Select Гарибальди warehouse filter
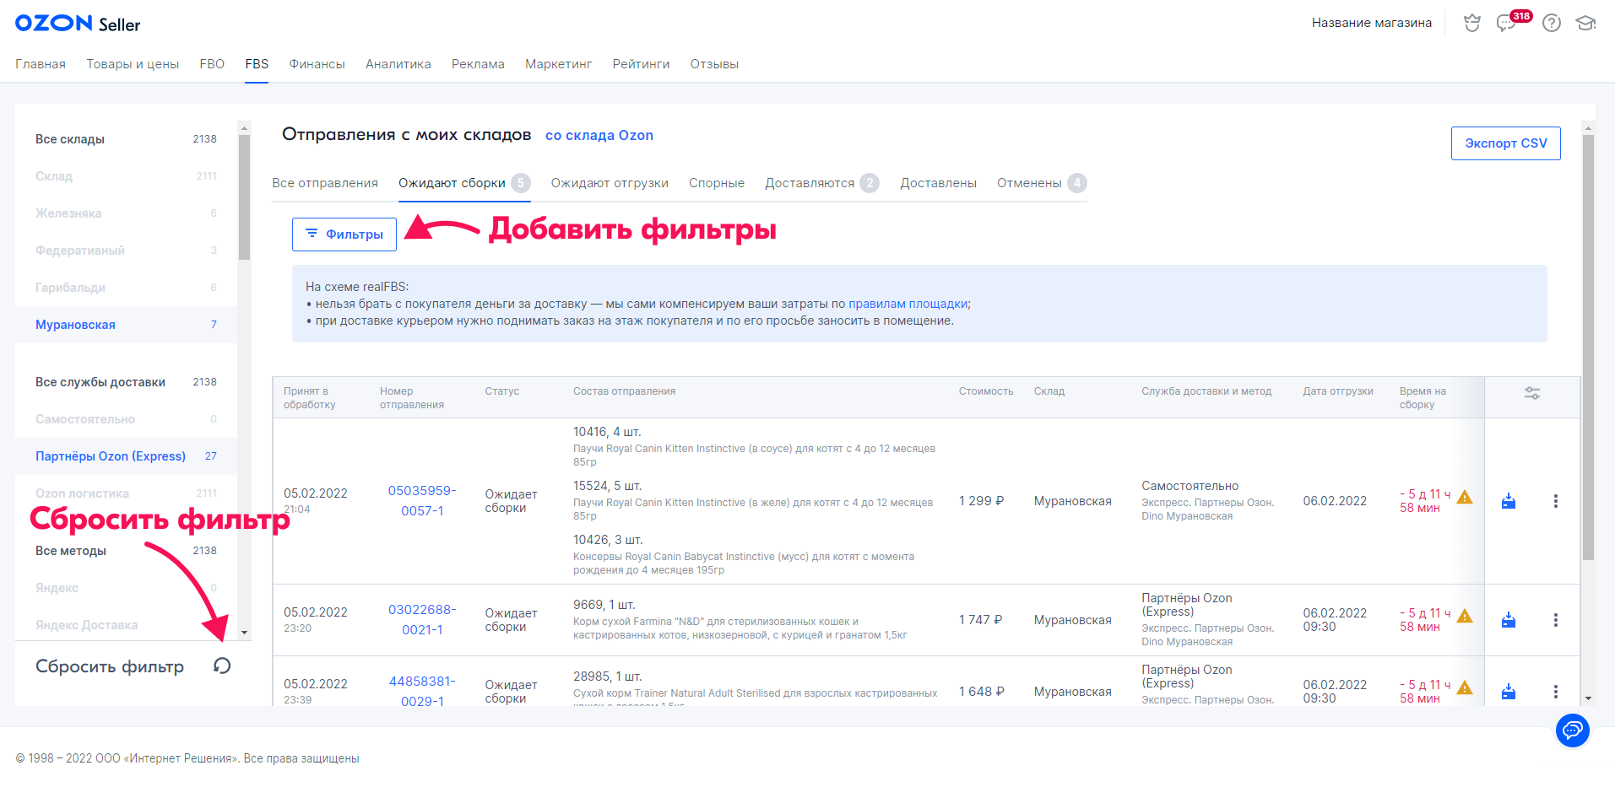Screen dimensions: 1615x787 click(126, 288)
